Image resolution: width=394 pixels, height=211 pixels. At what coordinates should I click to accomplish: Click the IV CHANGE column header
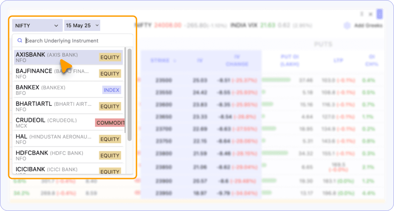pyautogui.click(x=237, y=61)
